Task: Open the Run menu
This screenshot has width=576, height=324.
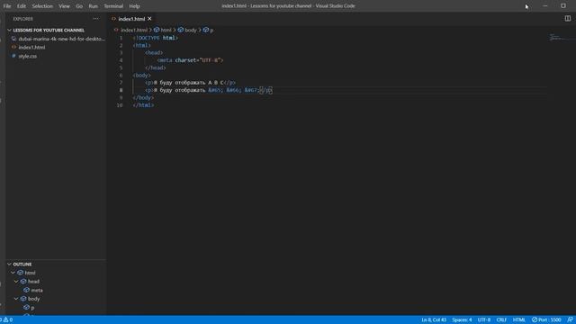Action: click(94, 6)
